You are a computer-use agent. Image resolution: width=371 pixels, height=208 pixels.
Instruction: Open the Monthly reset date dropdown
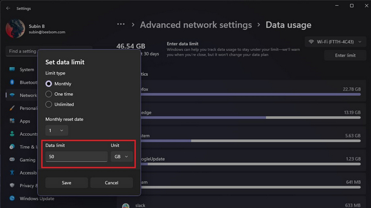click(x=57, y=131)
